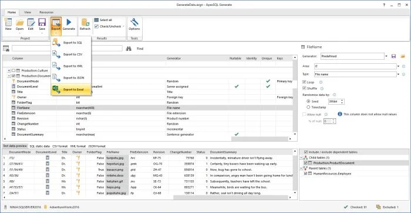
Task: Click the Seed value stepper arrows
Action: [x=342, y=101]
